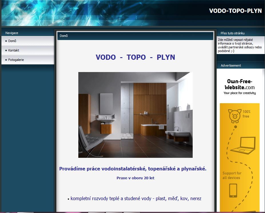Viewport: 265px width, 213px height.
Task: Click the Domů content panel header
Action: (x=135, y=36)
